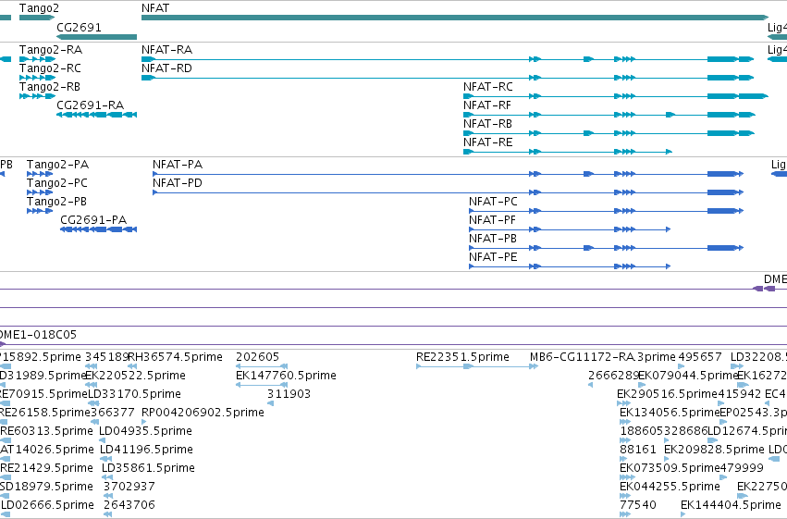Image resolution: width=787 pixels, height=519 pixels.
Task: Click the Tango2-PC protein
Action: click(x=40, y=192)
